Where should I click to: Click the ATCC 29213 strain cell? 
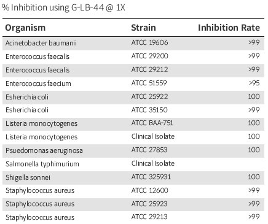[x=149, y=217]
